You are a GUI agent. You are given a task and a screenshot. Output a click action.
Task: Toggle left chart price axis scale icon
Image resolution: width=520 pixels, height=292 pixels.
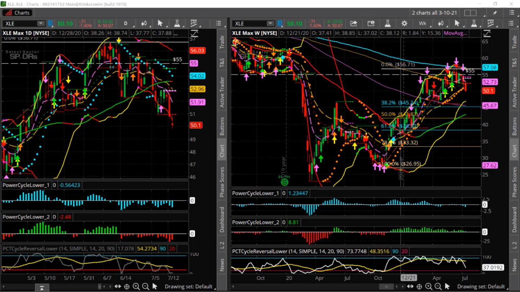(x=194, y=34)
